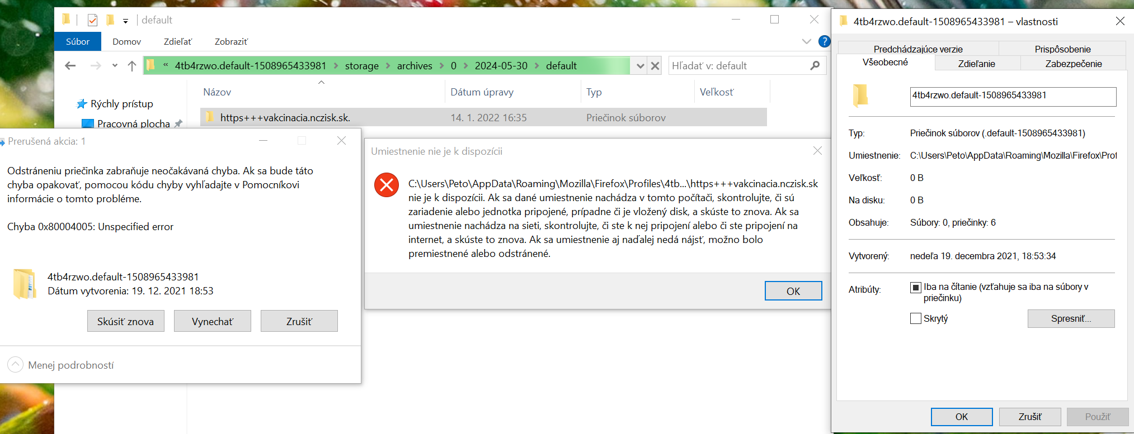Open Customize Quick Access Toolbar dropdown
1134x434 pixels.
click(125, 21)
